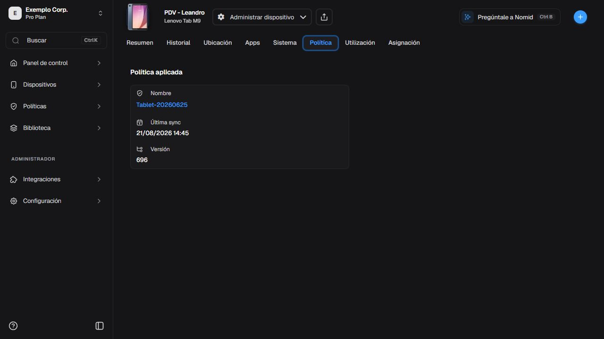Open the Tablet-20260625 policy link
The width and height of the screenshot is (604, 339).
click(x=162, y=105)
